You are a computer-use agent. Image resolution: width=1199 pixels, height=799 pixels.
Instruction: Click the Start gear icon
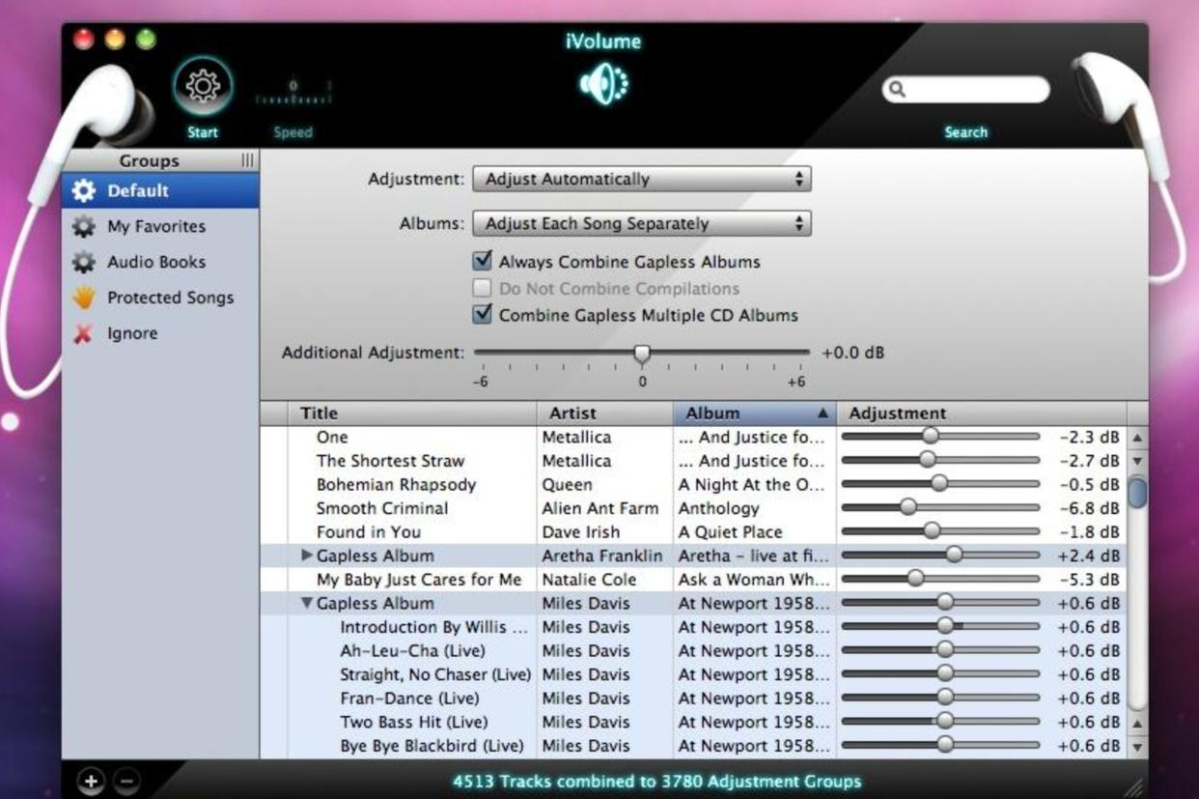tap(203, 88)
